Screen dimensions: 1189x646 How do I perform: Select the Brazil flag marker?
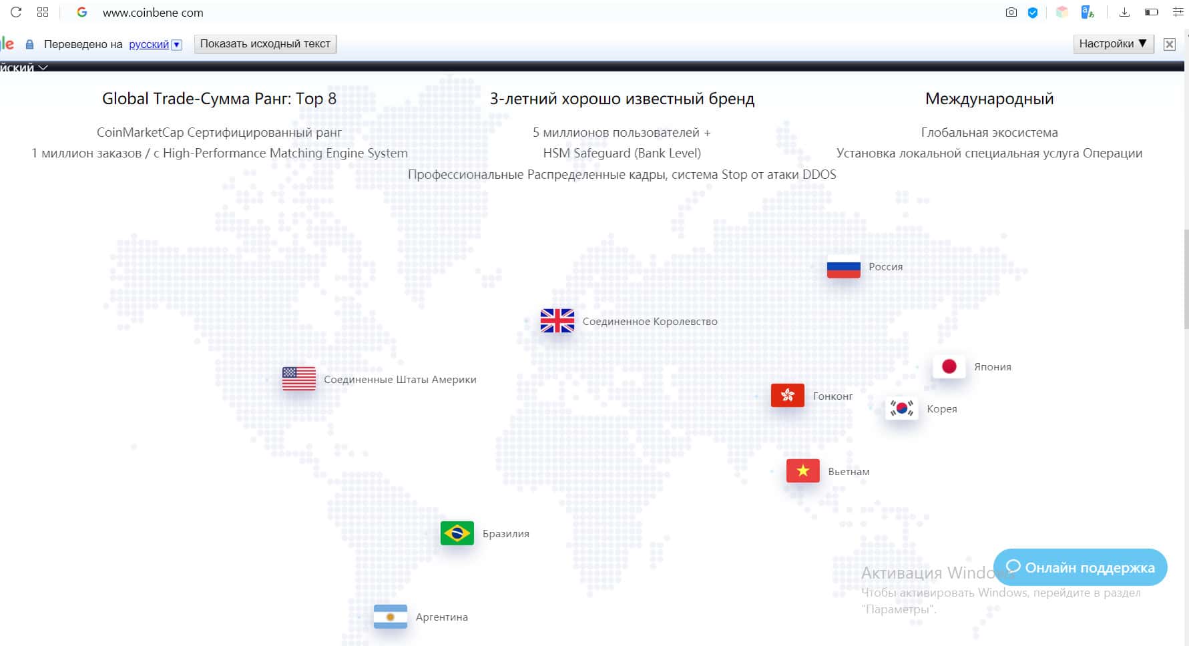tap(457, 533)
